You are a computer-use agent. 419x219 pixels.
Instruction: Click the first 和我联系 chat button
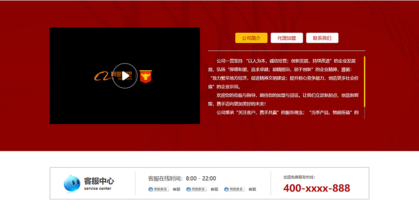(x=158, y=189)
